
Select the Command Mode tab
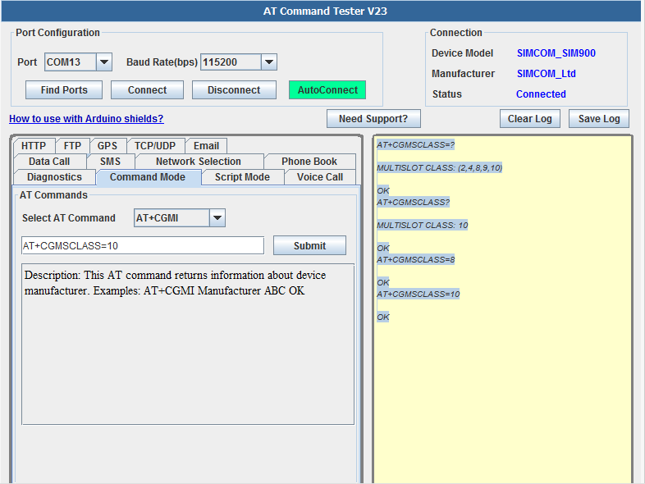(148, 177)
